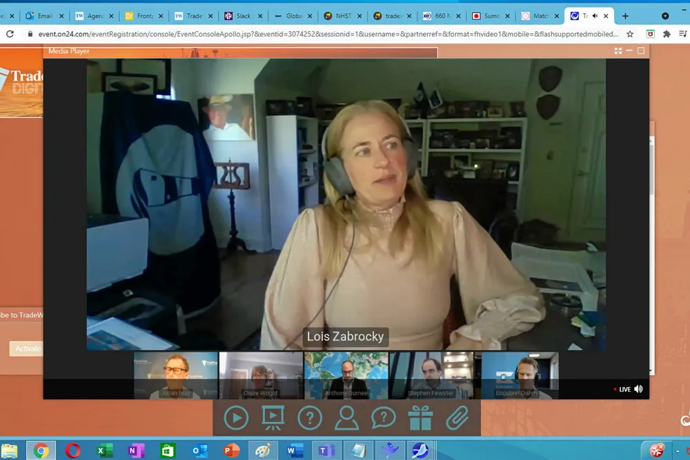This screenshot has height=460, width=690.
Task: Open the gift box widget
Action: coord(420,417)
